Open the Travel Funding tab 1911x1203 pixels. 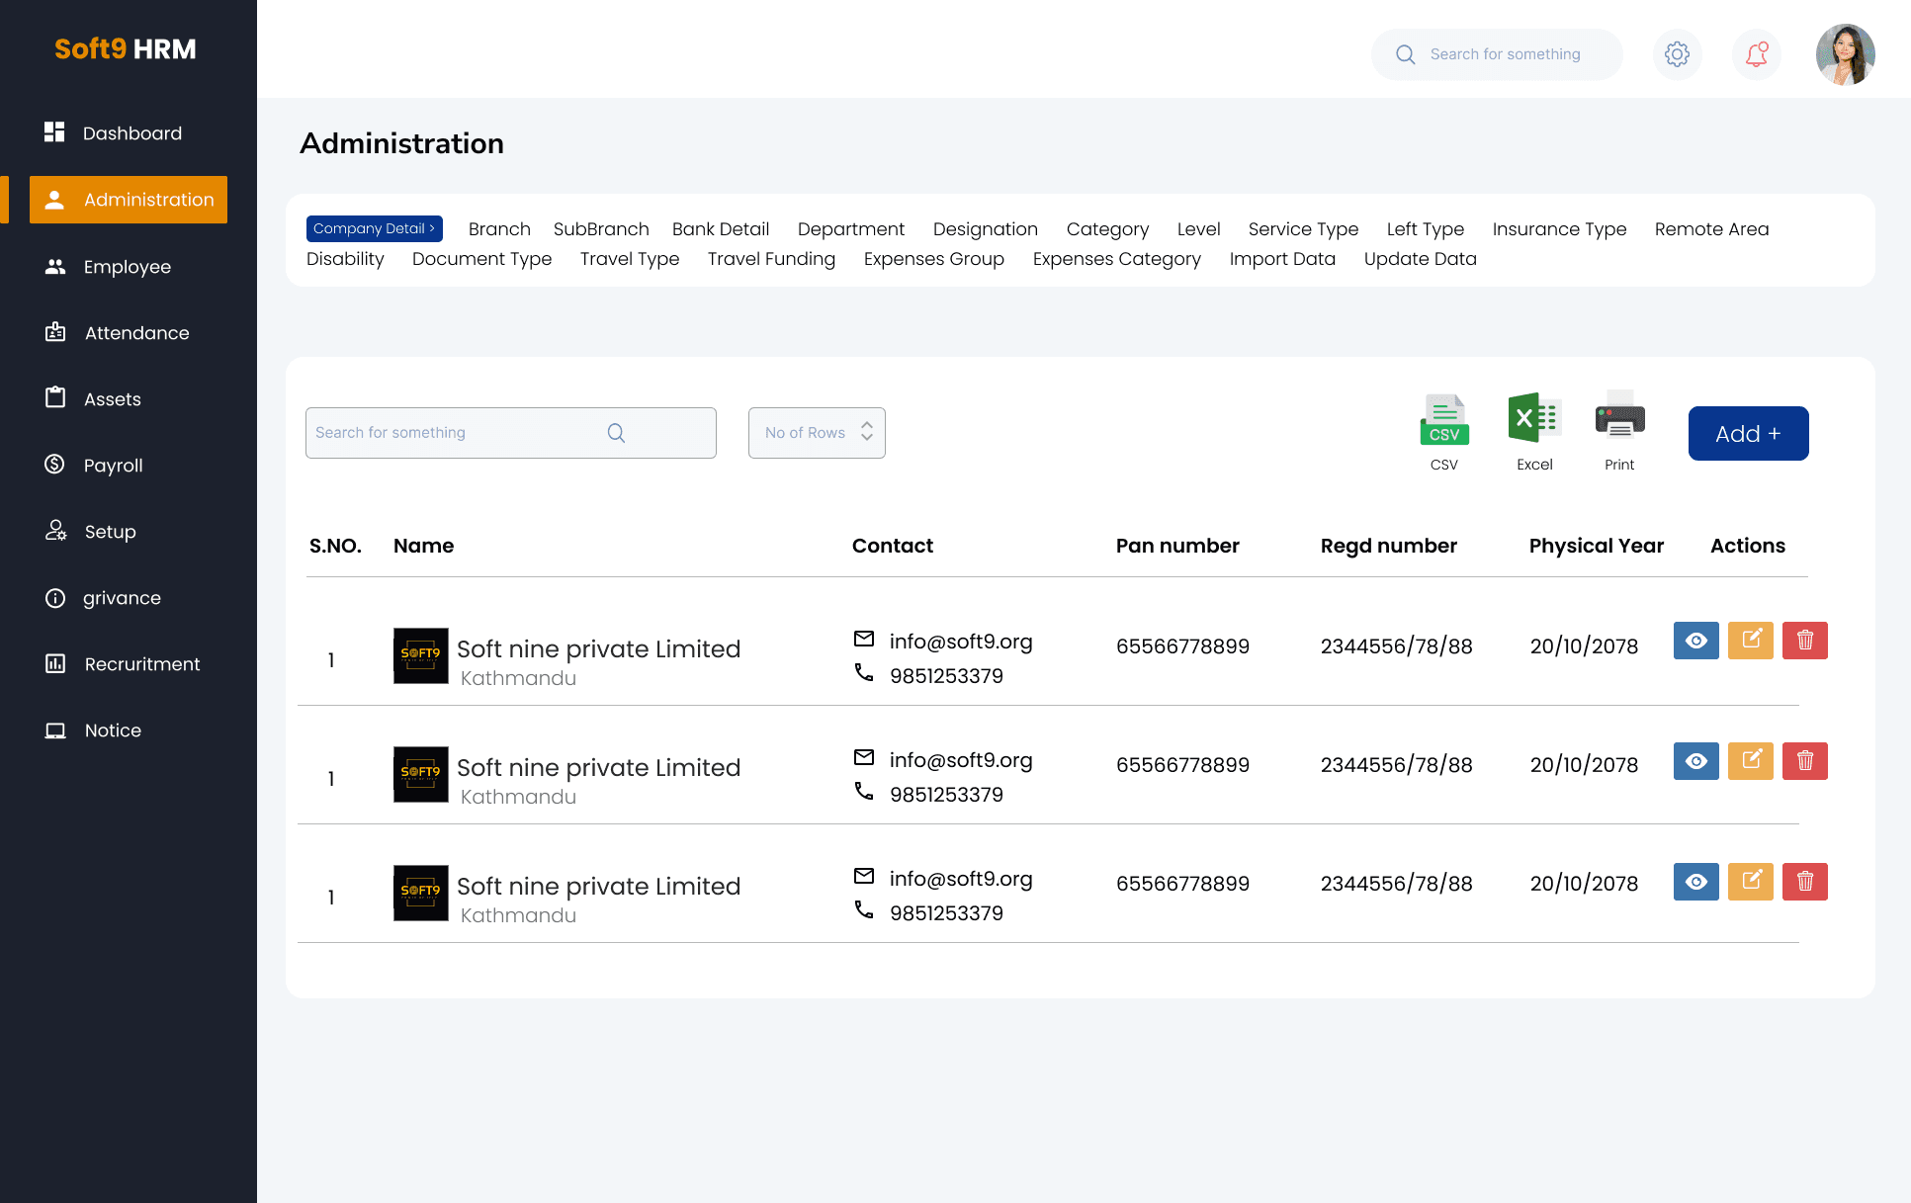coord(771,259)
